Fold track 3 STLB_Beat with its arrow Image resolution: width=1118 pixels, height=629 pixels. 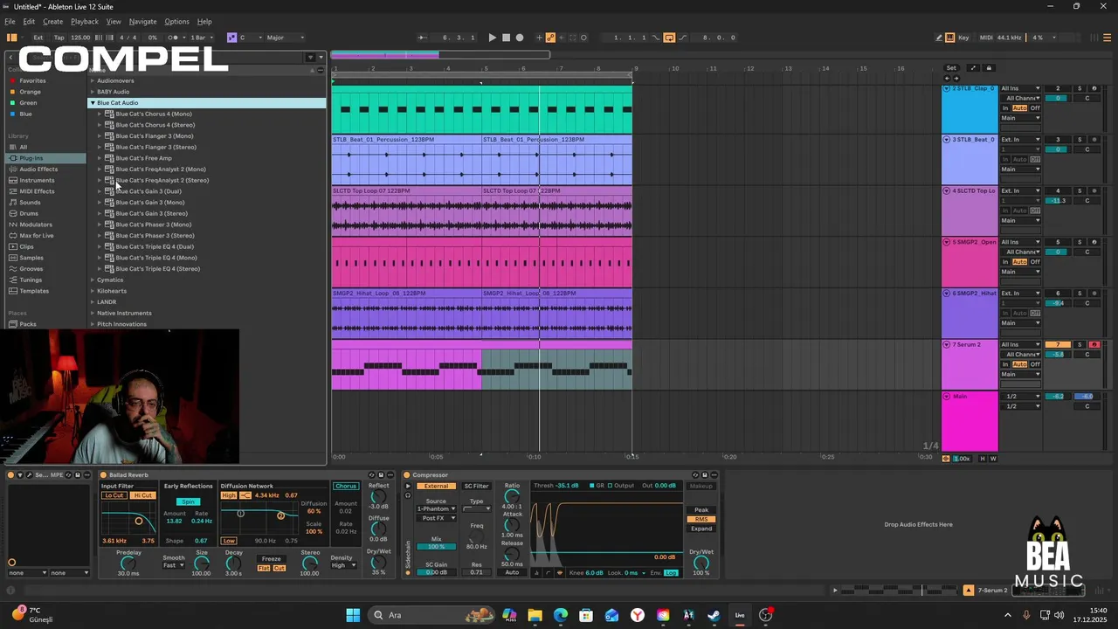coord(947,140)
